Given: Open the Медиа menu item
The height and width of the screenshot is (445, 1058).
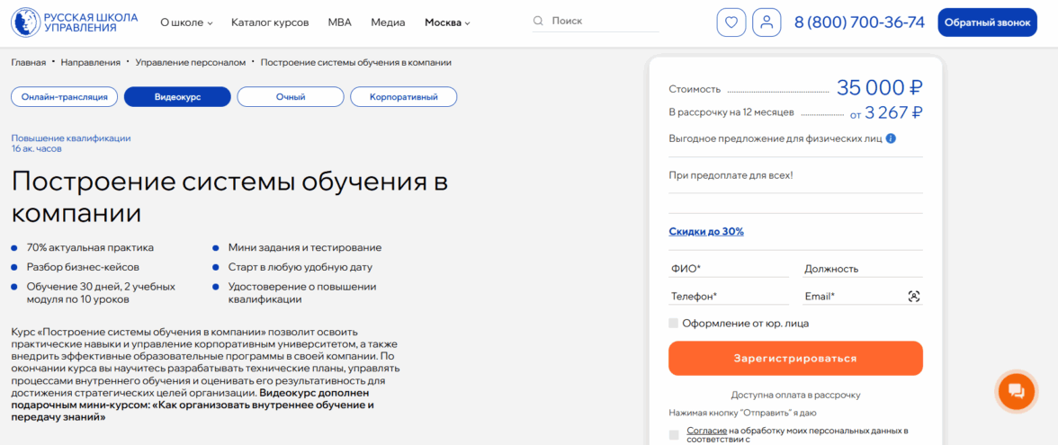Looking at the screenshot, I should point(388,22).
